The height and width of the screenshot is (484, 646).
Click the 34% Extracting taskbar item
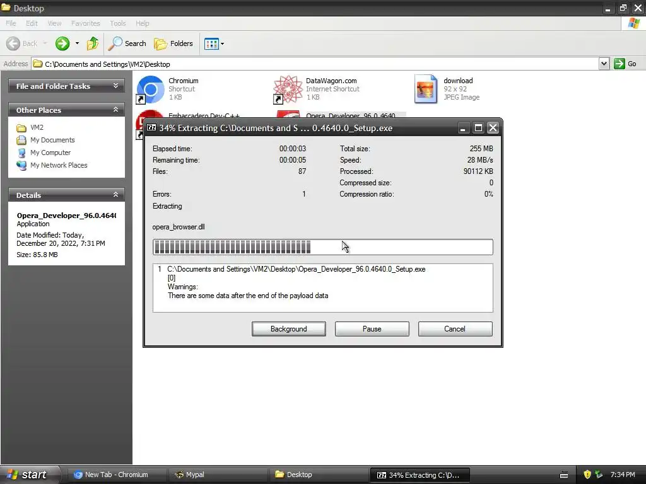(x=420, y=475)
